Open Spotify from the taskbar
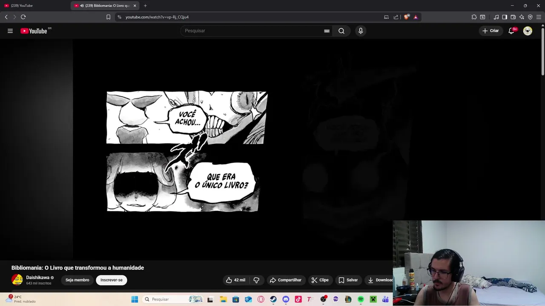Image resolution: width=545 pixels, height=306 pixels. (x=361, y=299)
